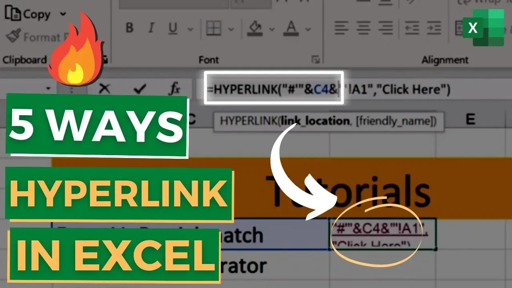Select the Italic formatting icon
512x288 pixels.
151,27
